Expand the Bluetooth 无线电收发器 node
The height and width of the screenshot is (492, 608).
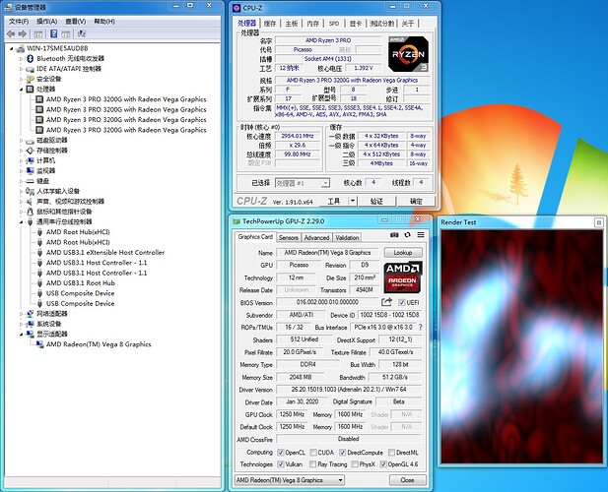tap(21, 59)
